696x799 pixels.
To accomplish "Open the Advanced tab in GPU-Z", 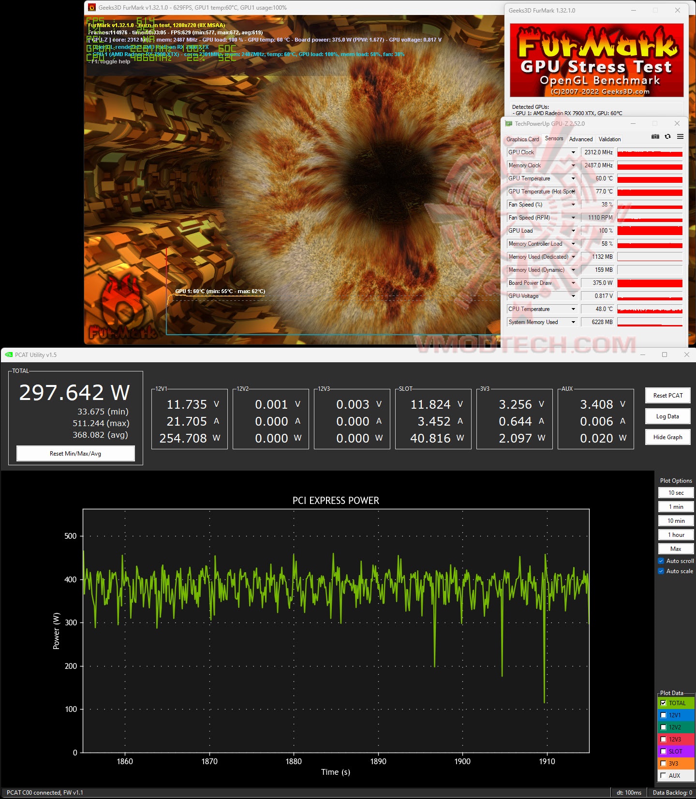I will [581, 139].
